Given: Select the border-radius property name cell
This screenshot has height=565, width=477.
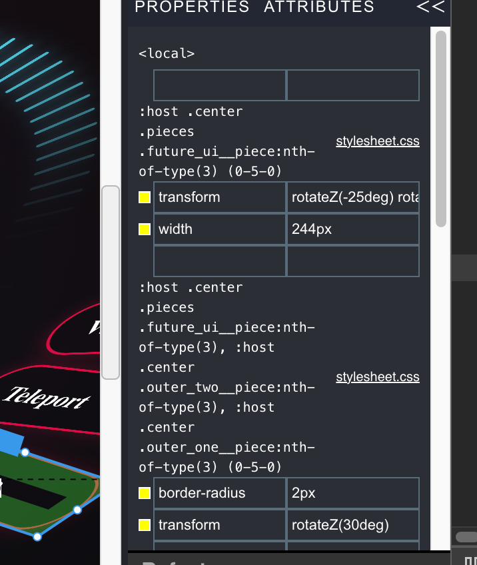Looking at the screenshot, I should (x=220, y=493).
